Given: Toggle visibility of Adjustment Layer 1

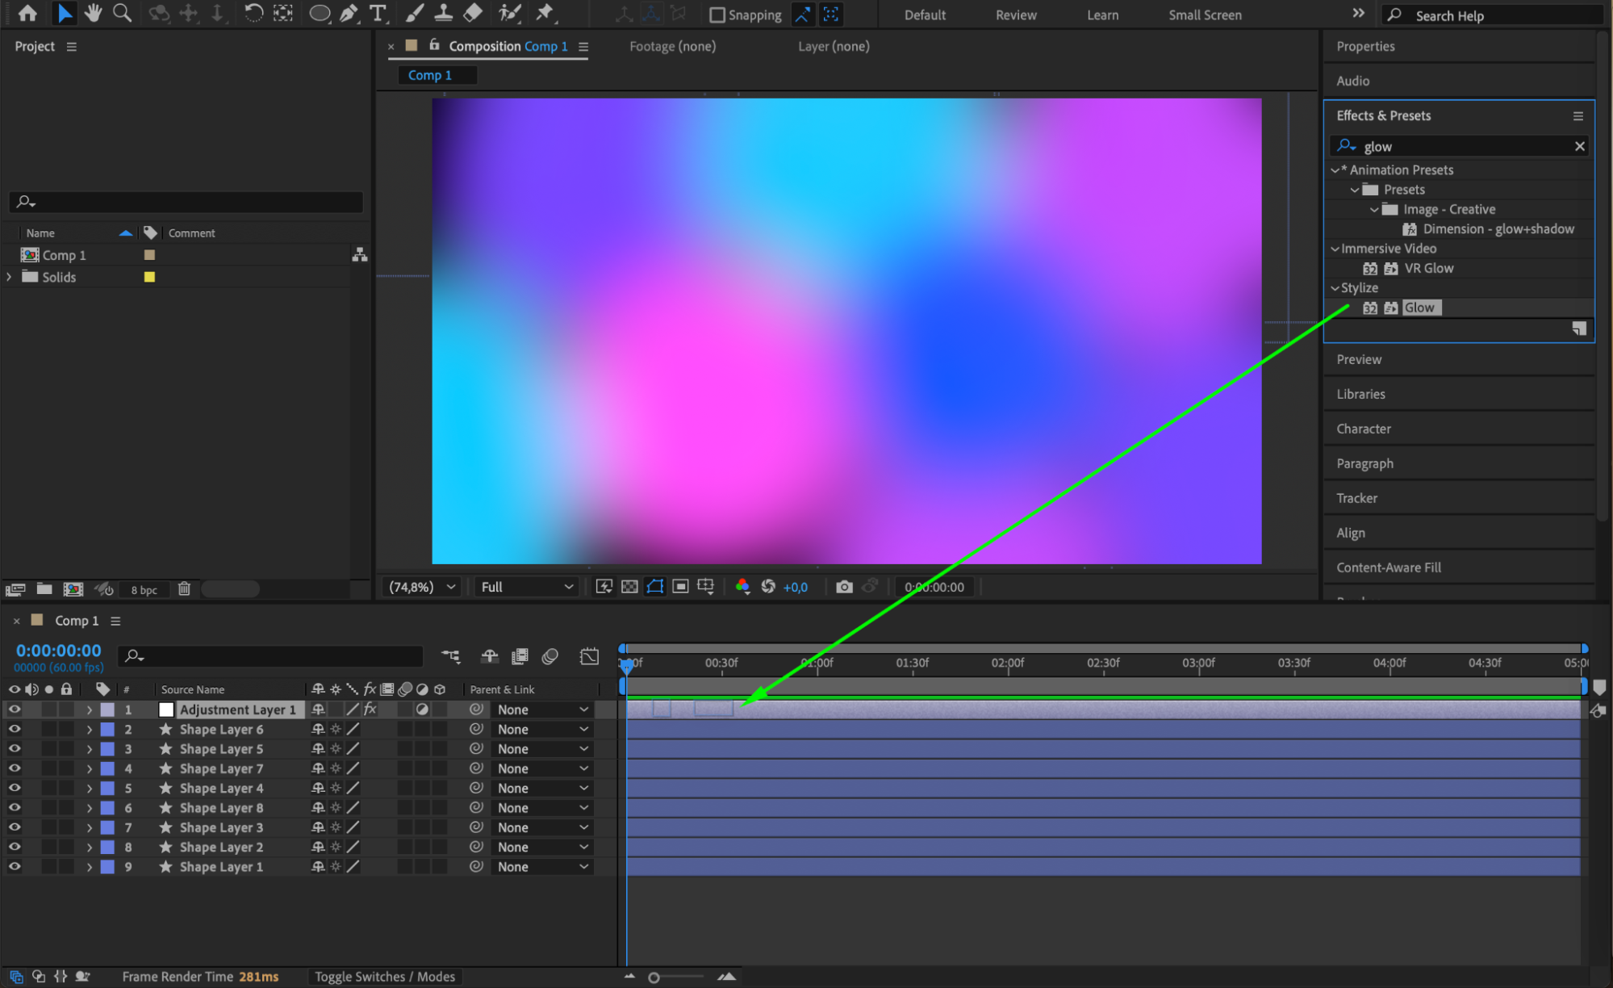Looking at the screenshot, I should point(15,710).
